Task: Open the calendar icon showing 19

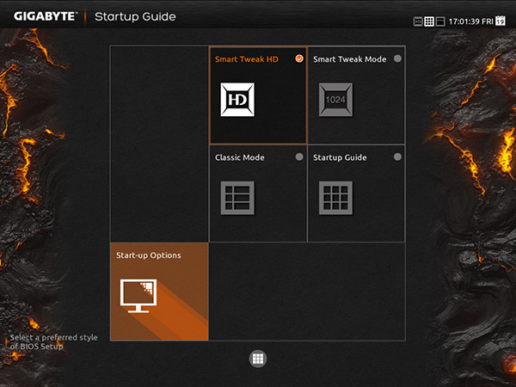Action: point(501,21)
